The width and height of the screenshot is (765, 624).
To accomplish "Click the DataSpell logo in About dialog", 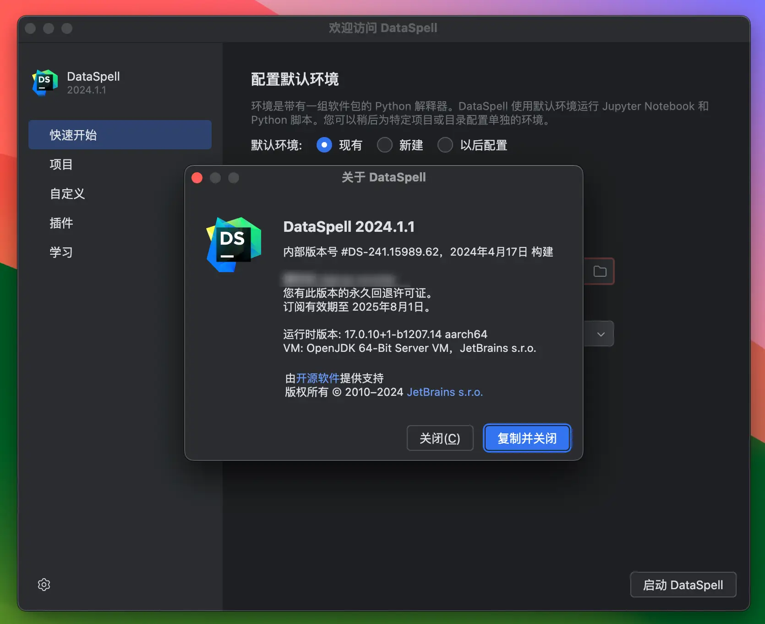I will point(234,244).
